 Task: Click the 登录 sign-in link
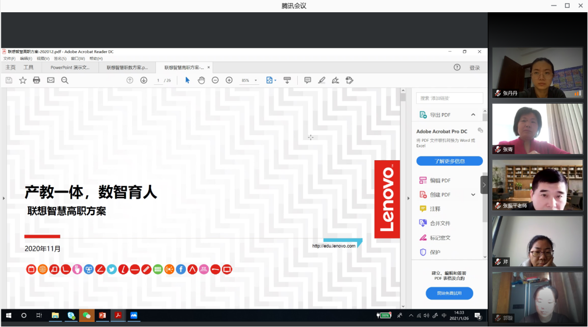[x=474, y=68]
